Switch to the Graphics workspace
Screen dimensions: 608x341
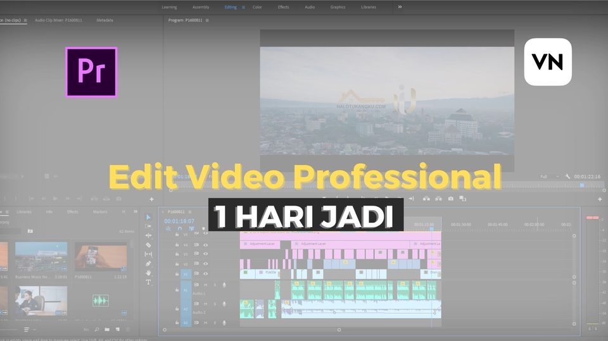click(338, 7)
